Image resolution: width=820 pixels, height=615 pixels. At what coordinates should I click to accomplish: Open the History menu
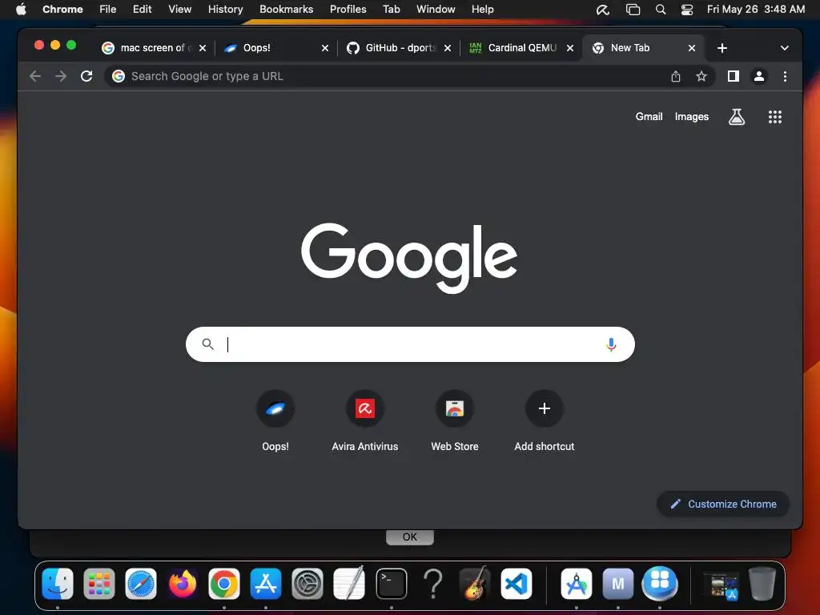225,10
